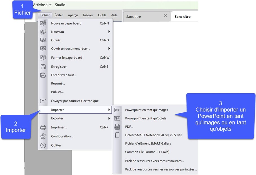Select the Importer menu entry
This screenshot has height=175, width=256.
(76, 110)
